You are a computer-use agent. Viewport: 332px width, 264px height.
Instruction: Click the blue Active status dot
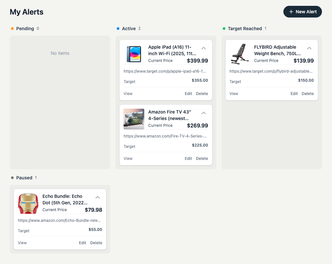118,29
